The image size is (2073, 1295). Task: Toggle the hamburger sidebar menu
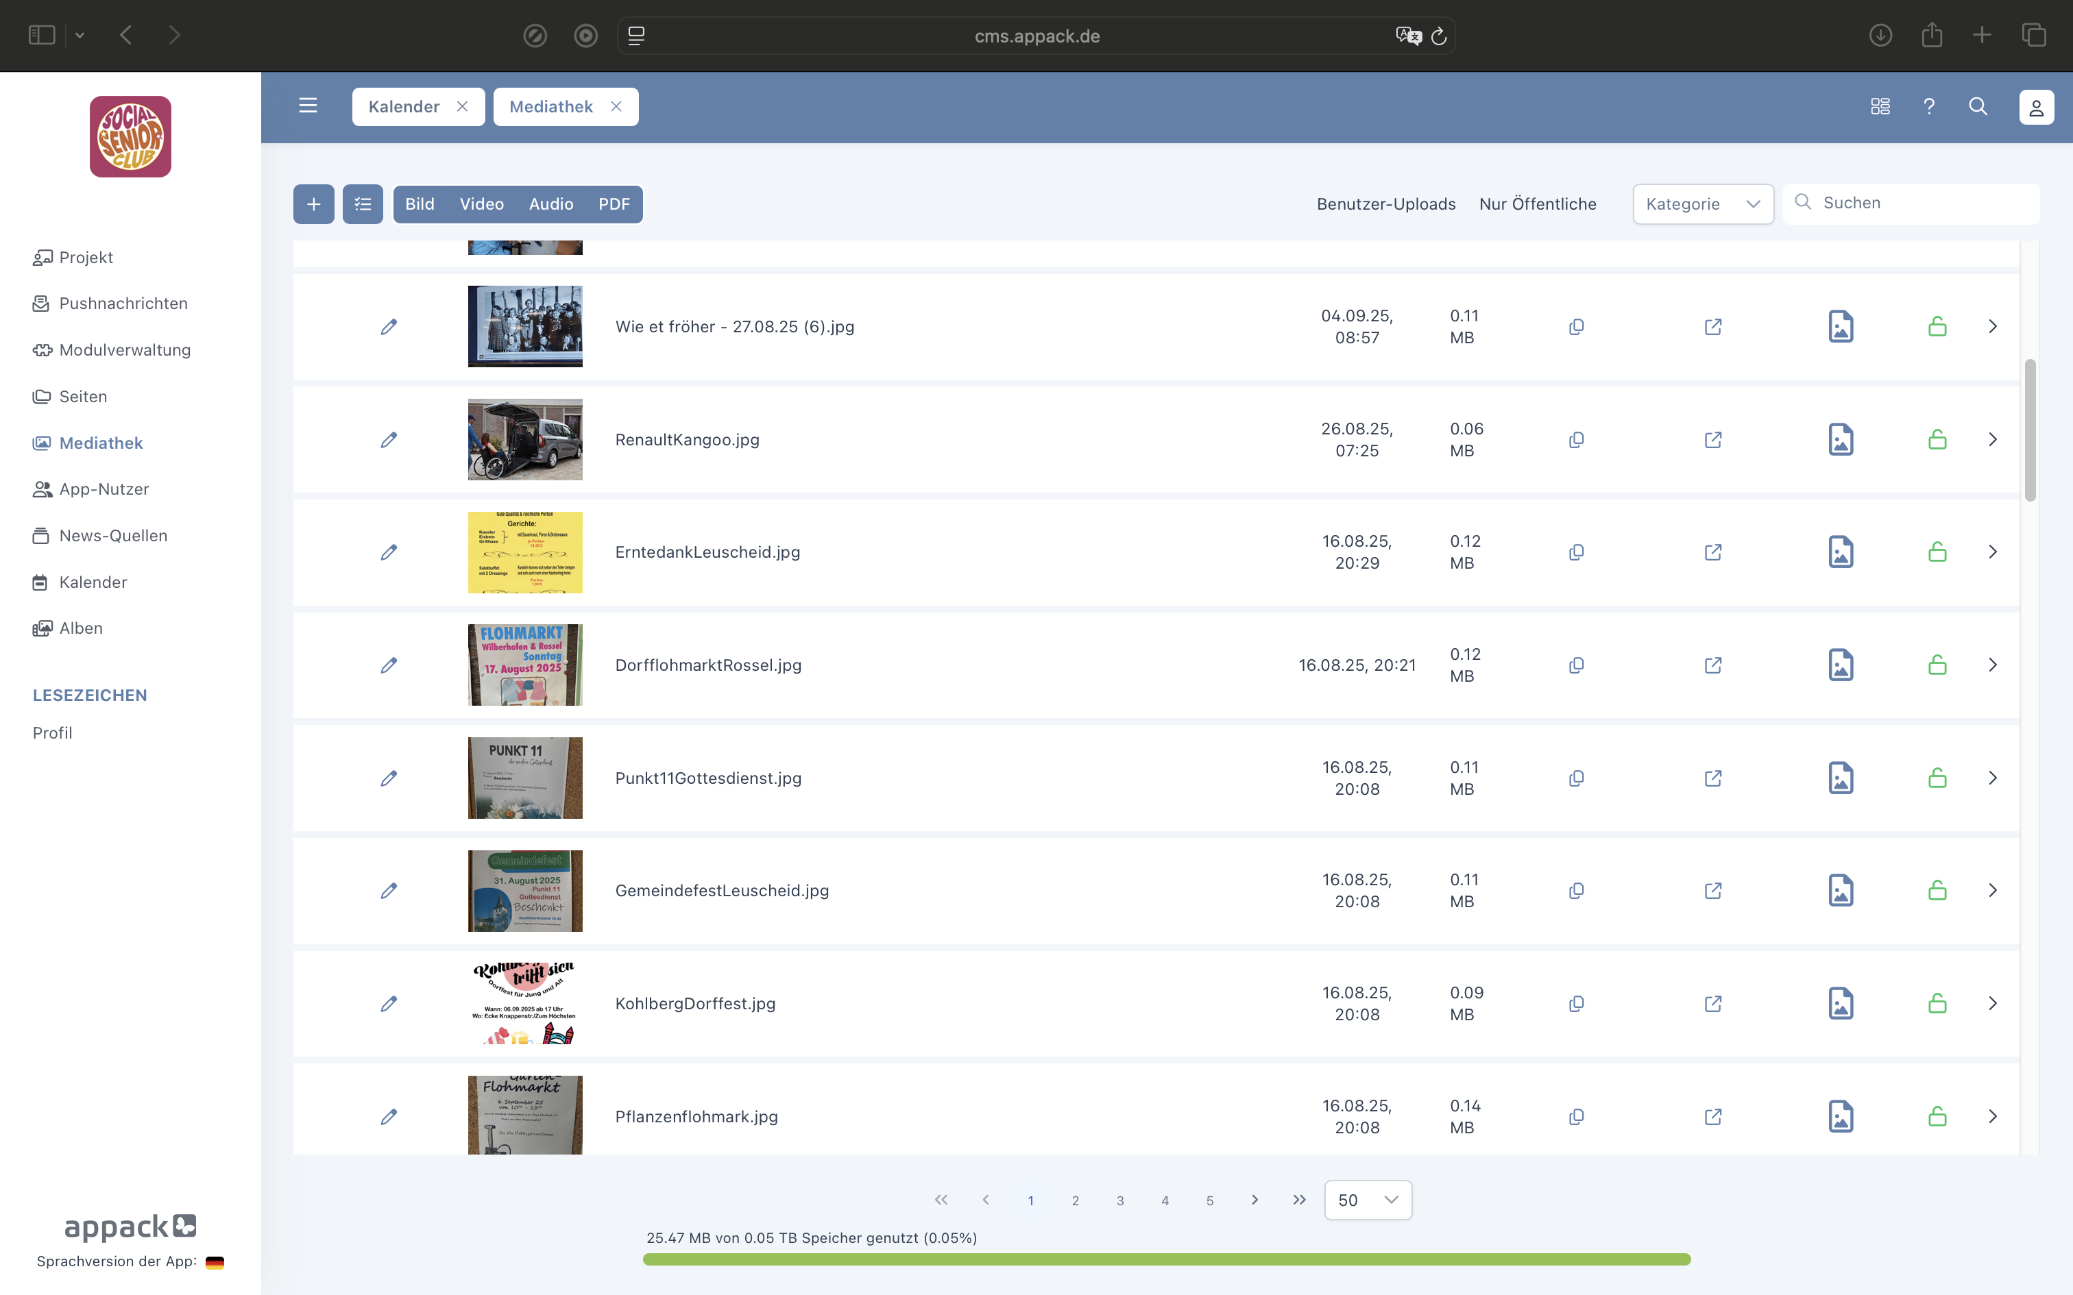pos(308,106)
